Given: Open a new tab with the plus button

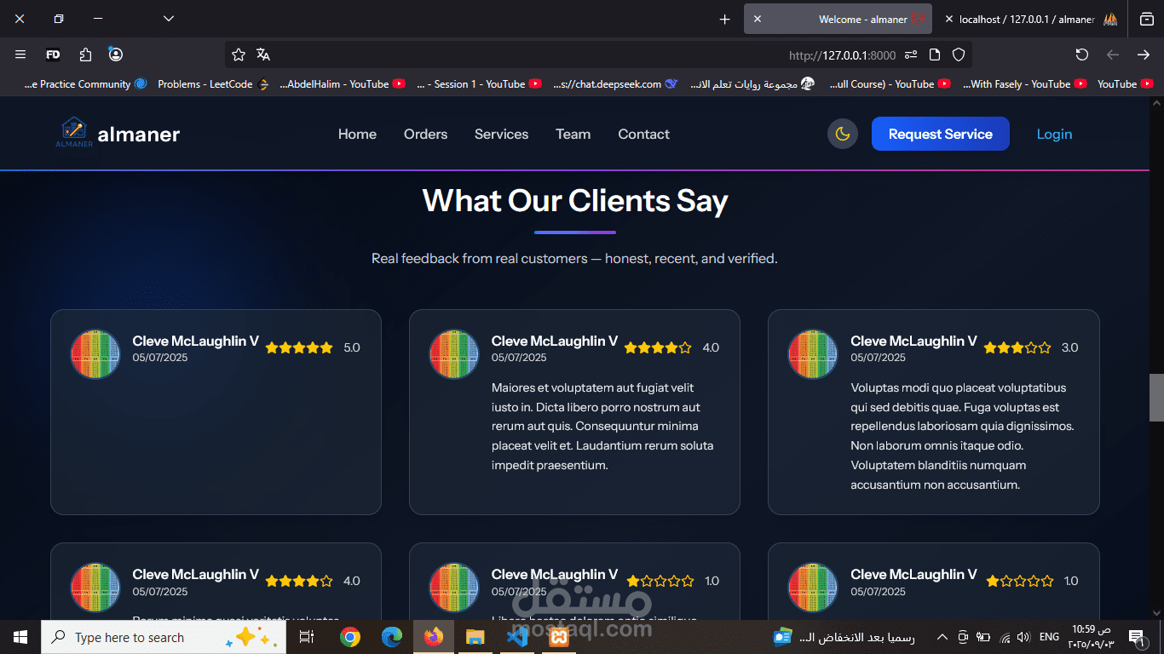Looking at the screenshot, I should click(725, 19).
